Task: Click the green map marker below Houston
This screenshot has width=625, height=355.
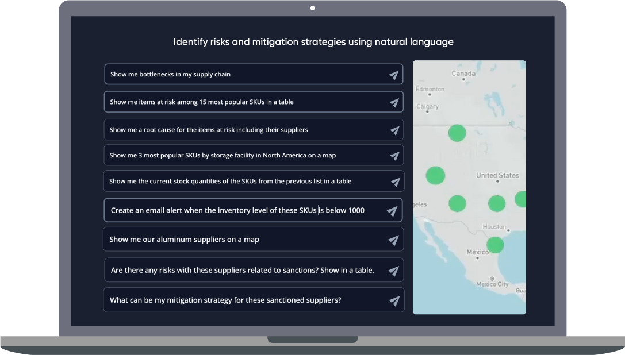Action: pos(495,245)
